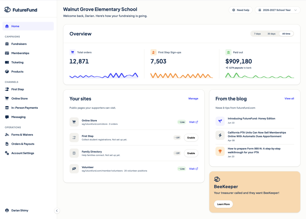Click the Live status badge for Volunteer
Image resolution: width=306 pixels, height=219 pixels.
(x=181, y=169)
